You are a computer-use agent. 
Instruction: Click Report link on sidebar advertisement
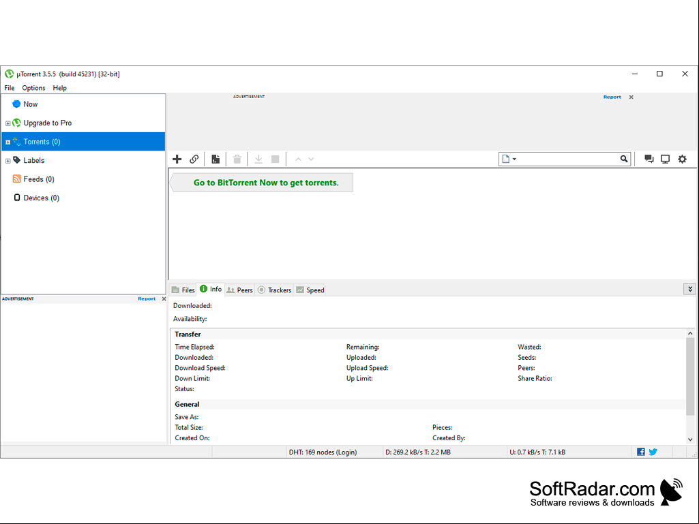147,299
